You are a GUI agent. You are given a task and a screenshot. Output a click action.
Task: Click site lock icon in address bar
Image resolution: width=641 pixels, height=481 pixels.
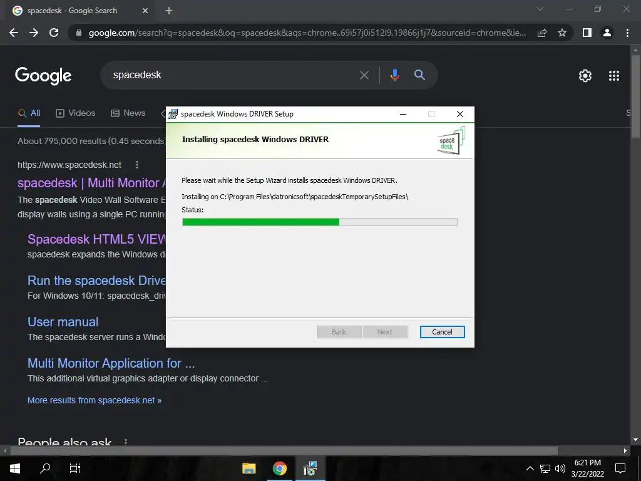tap(79, 33)
